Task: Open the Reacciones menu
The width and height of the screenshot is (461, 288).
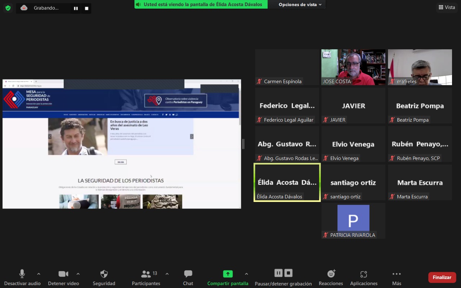Action: coord(331,274)
